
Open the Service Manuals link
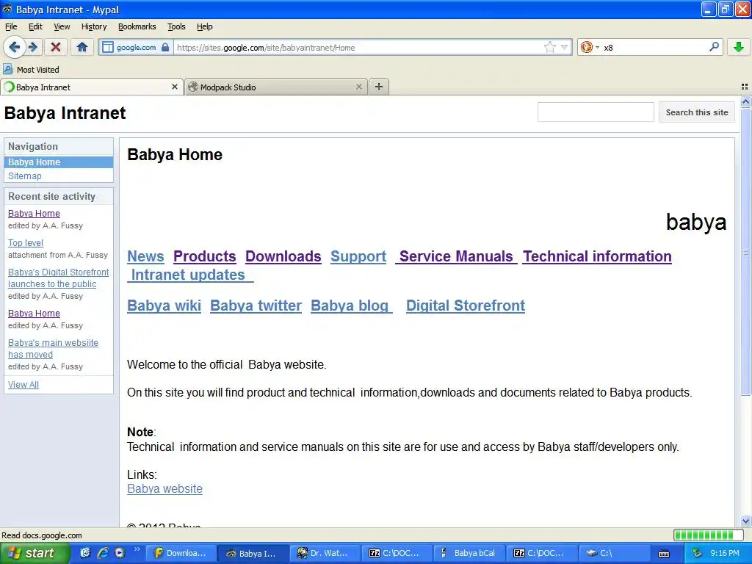[x=456, y=256]
